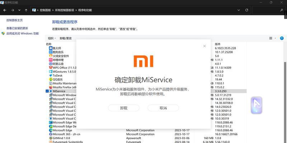The image size is (287, 143).
Task: Click Futuremark publisher cell
Action: coord(133,142)
